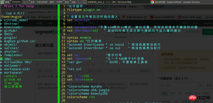
Task: Switch to the GVIM workspace tag
Action: (59, 2)
